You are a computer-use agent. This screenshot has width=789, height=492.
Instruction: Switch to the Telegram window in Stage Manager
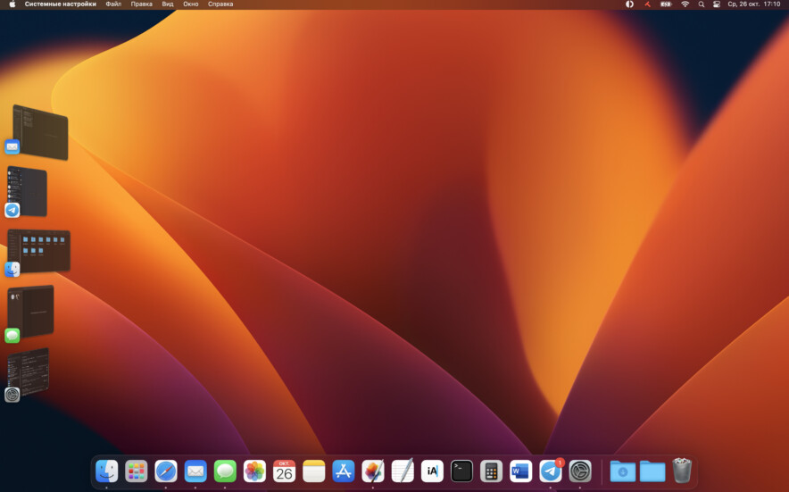coord(27,191)
